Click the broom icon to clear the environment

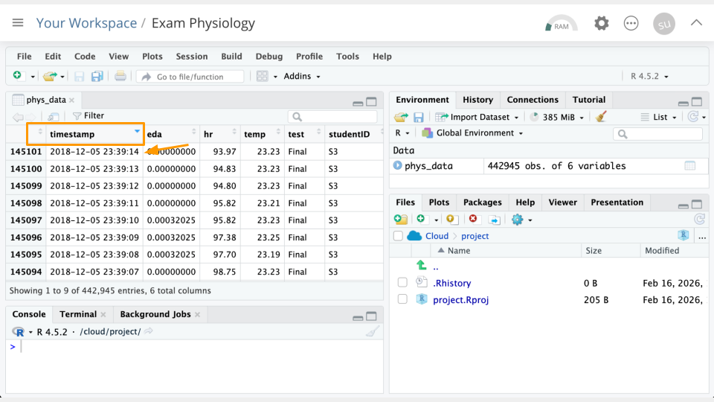(x=602, y=117)
